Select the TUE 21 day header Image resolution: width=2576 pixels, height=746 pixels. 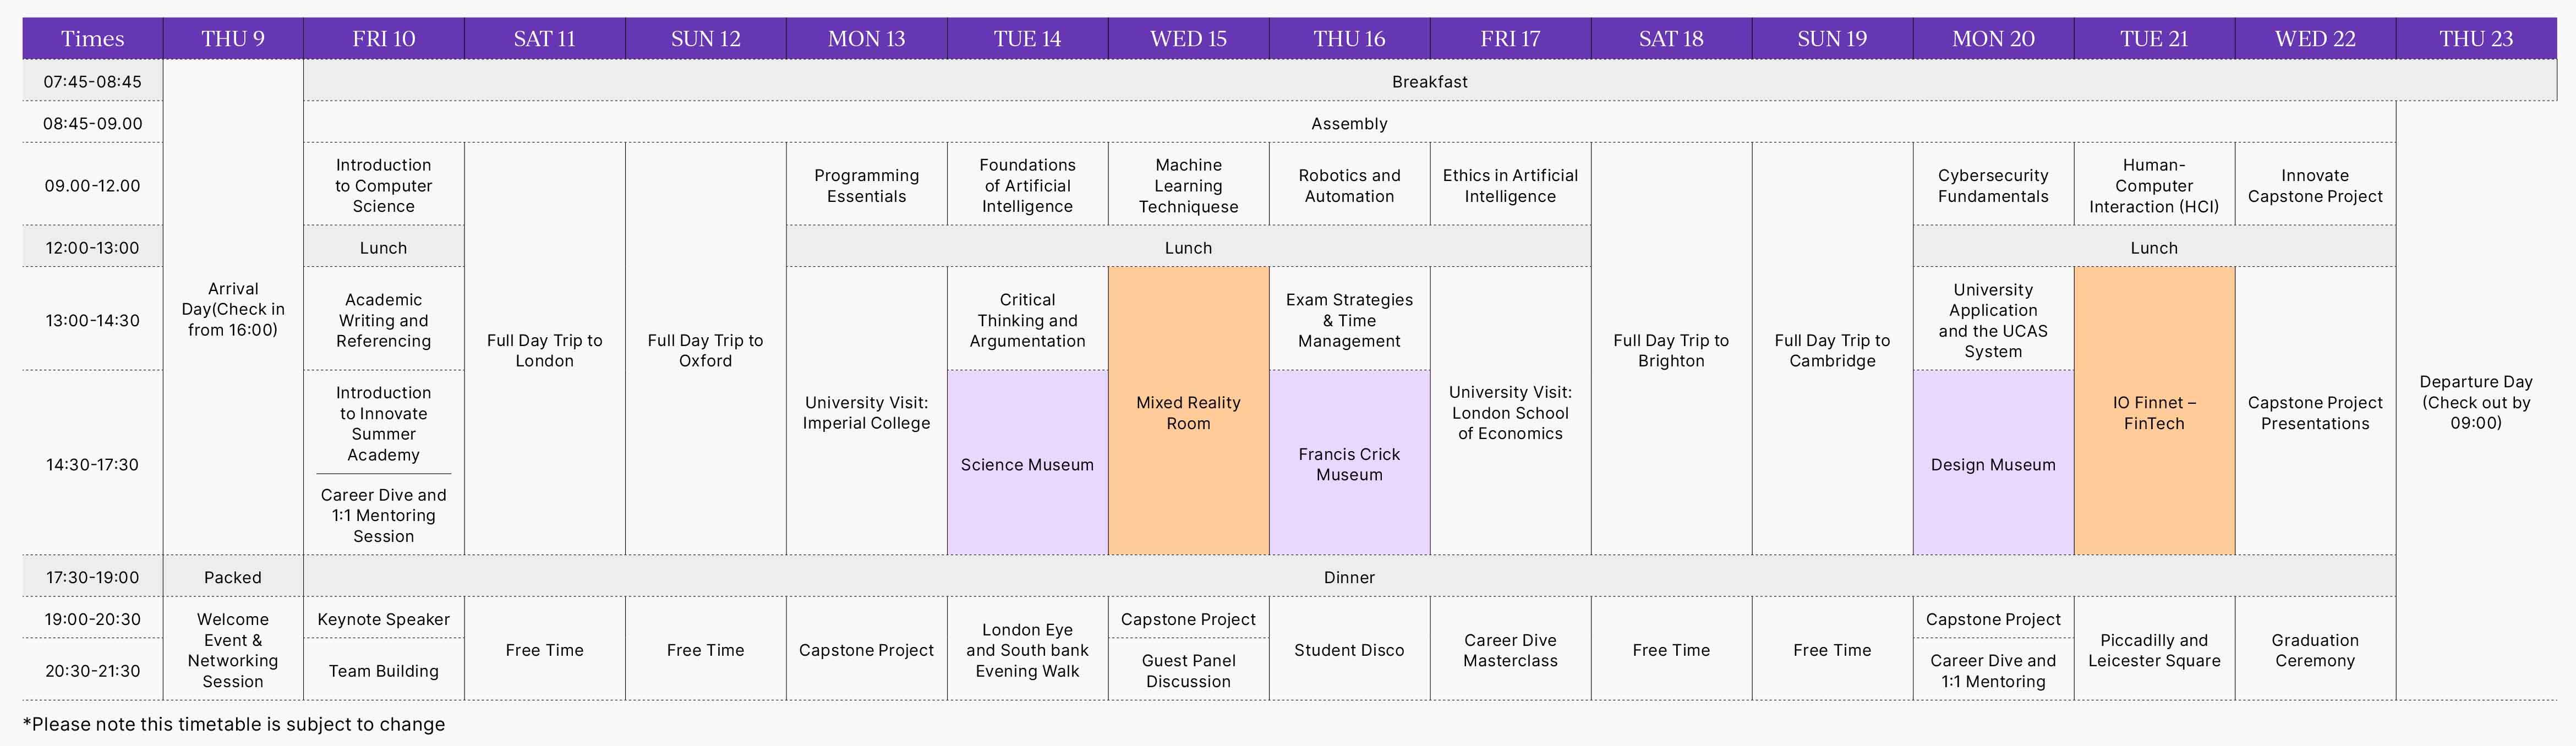coord(2154,38)
